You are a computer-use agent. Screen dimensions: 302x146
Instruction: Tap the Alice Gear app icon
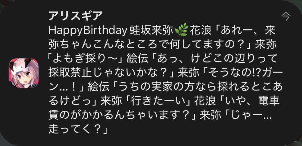(x=24, y=73)
